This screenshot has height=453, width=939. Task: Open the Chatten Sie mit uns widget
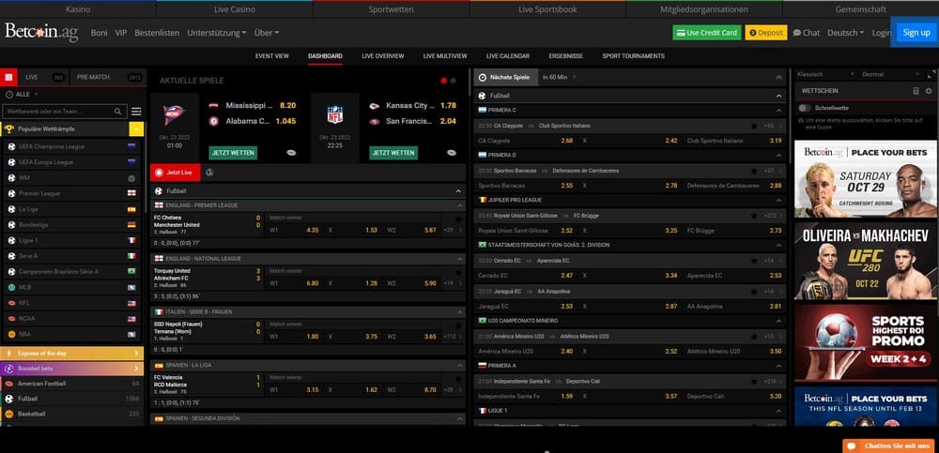(890, 446)
